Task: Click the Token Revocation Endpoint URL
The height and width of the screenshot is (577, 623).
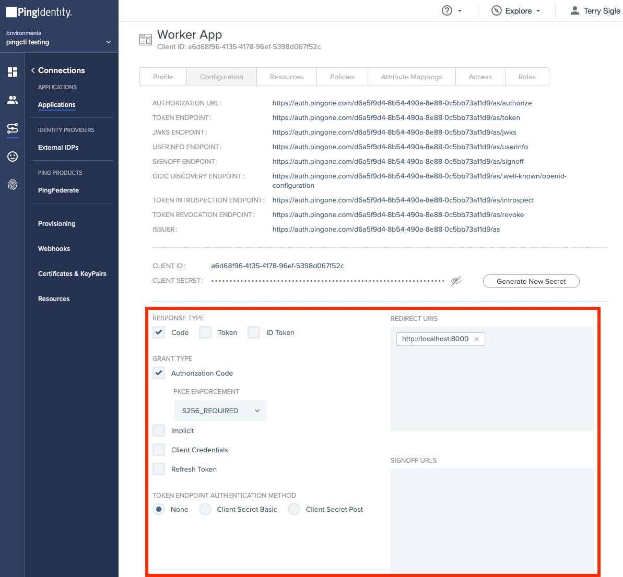Action: pos(398,215)
